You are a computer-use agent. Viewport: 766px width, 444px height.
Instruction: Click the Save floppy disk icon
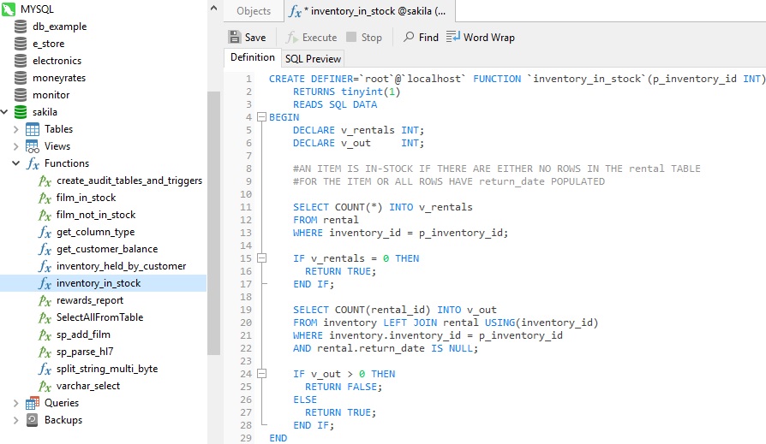click(235, 38)
